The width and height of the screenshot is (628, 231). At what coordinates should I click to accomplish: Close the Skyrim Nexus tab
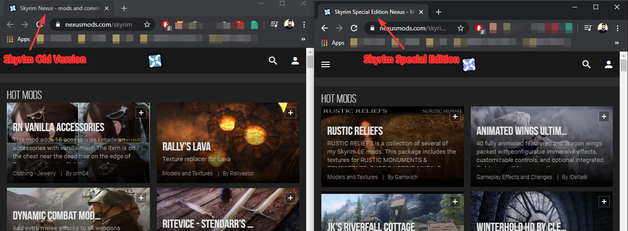(107, 8)
